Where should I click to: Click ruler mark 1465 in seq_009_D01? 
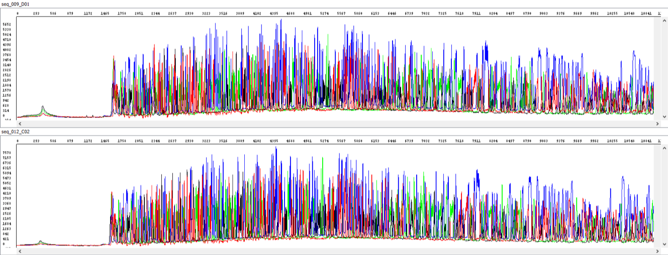click(x=106, y=14)
